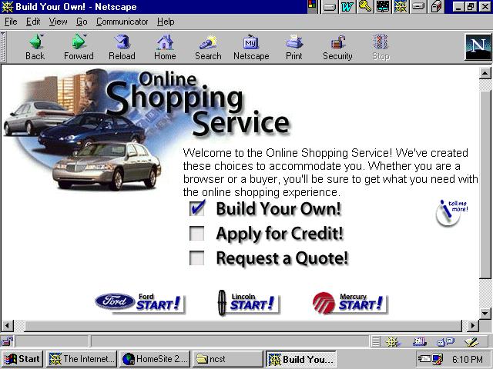Open the Communicator menu

coord(122,22)
